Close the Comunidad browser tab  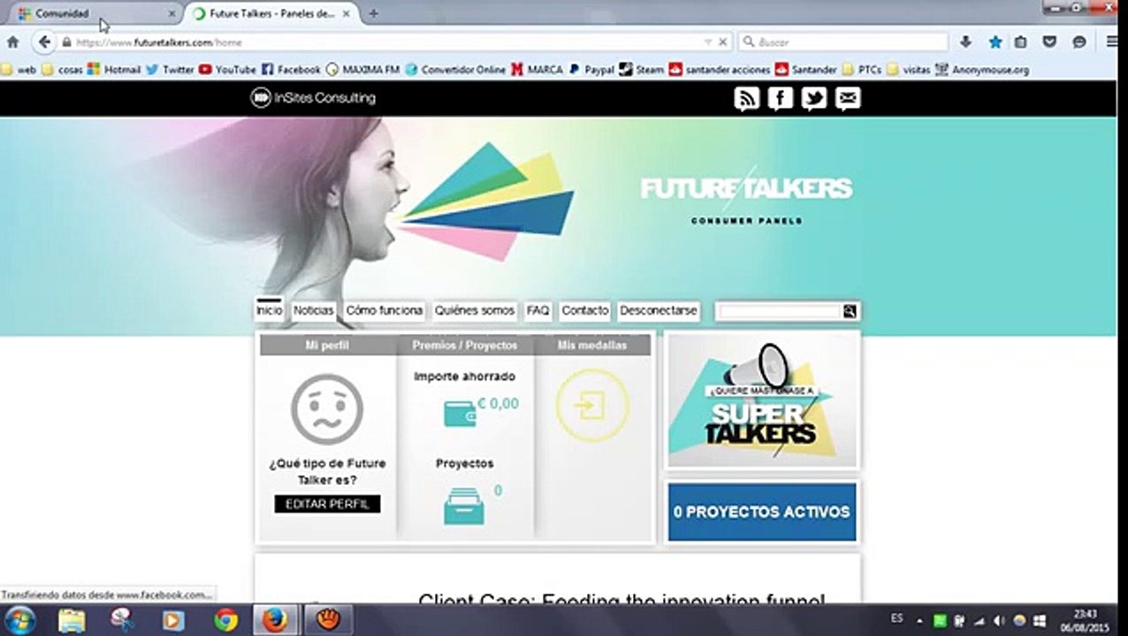coord(171,13)
